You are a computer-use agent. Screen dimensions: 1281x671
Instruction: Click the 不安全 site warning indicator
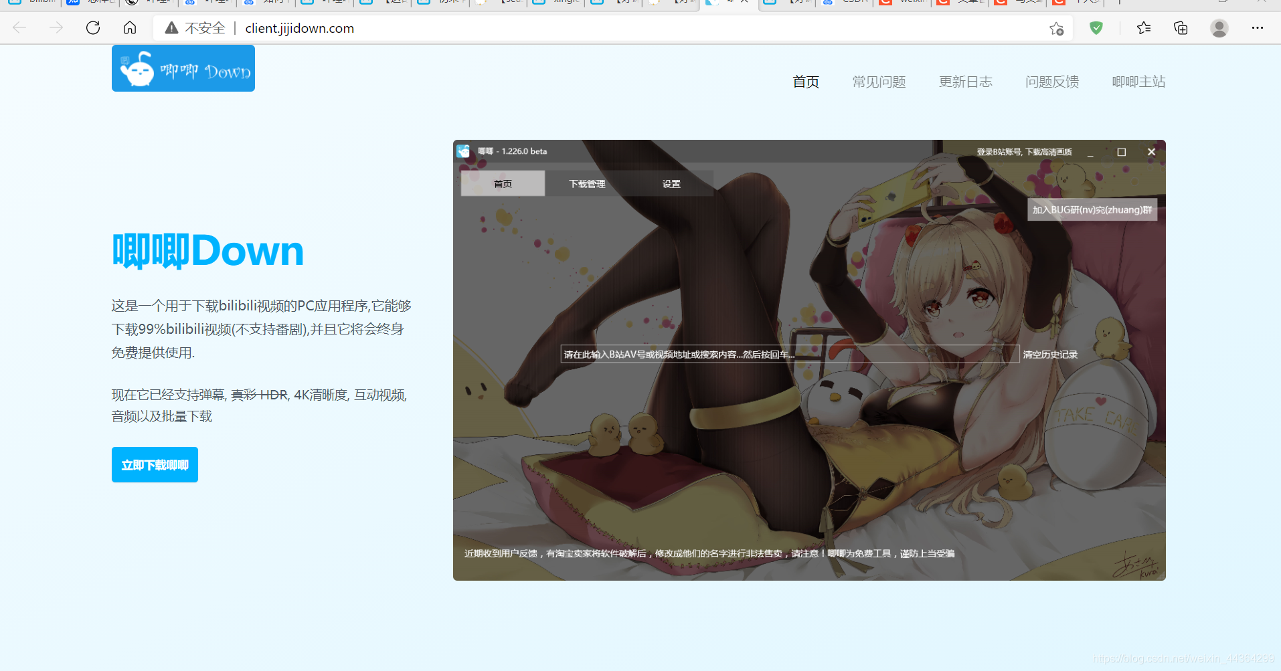click(x=195, y=28)
